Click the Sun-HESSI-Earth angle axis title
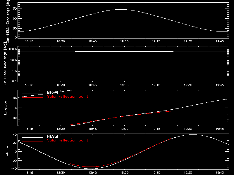This screenshot has width=234, height=175. 8,21
